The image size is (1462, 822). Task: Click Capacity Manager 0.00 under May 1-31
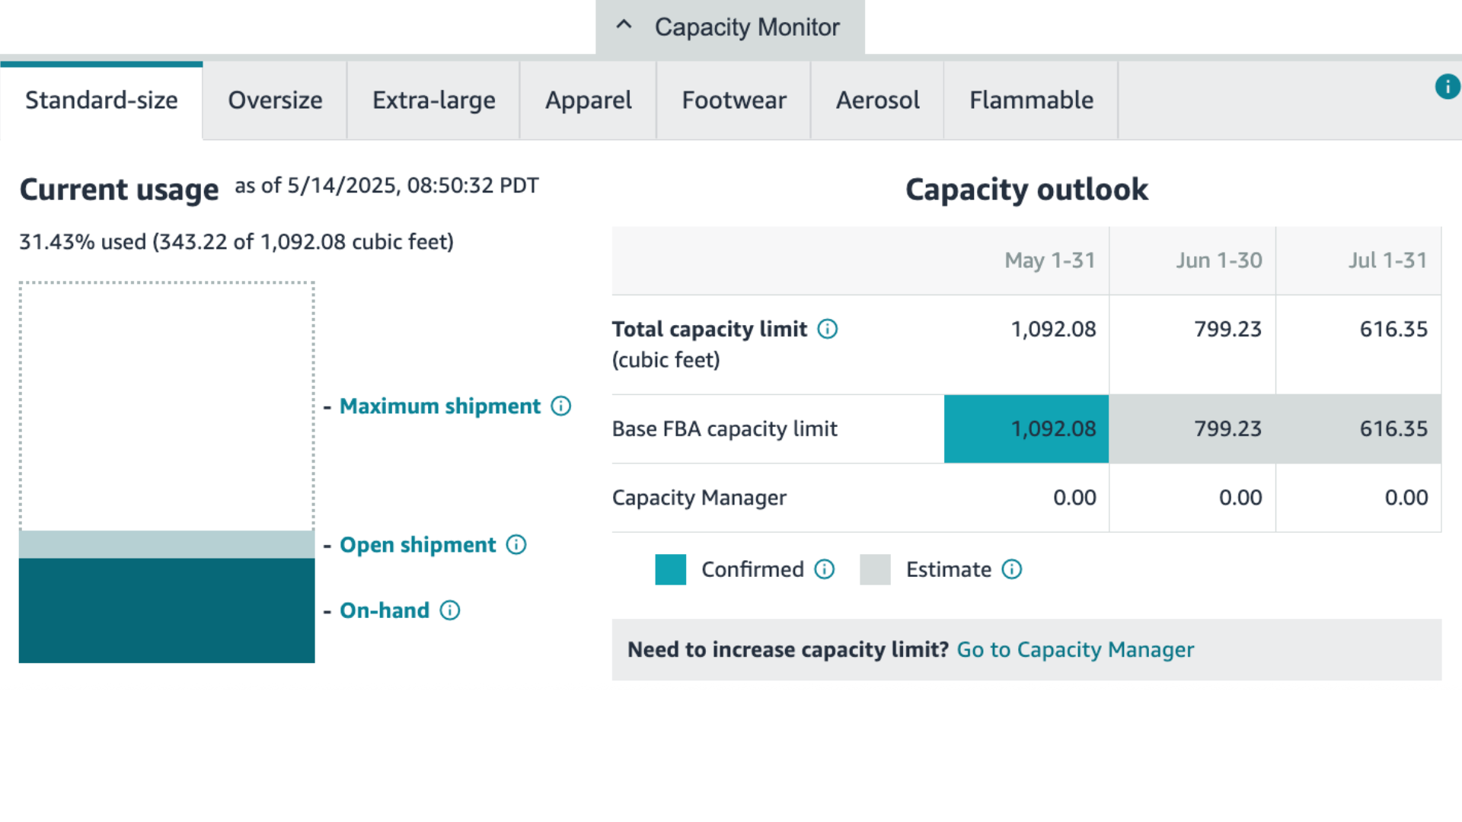1074,498
